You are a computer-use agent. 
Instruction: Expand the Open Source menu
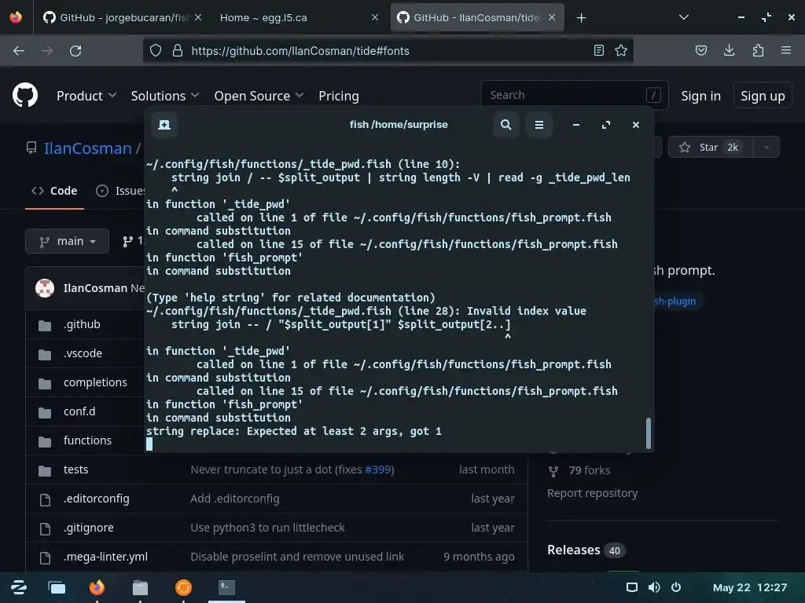(x=259, y=96)
